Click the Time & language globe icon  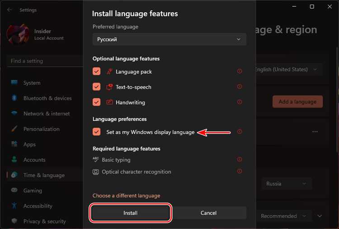click(x=14, y=175)
